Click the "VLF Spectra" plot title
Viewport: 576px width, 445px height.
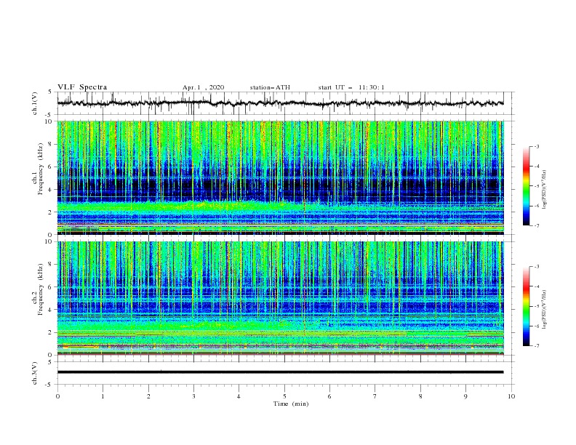click(x=82, y=87)
